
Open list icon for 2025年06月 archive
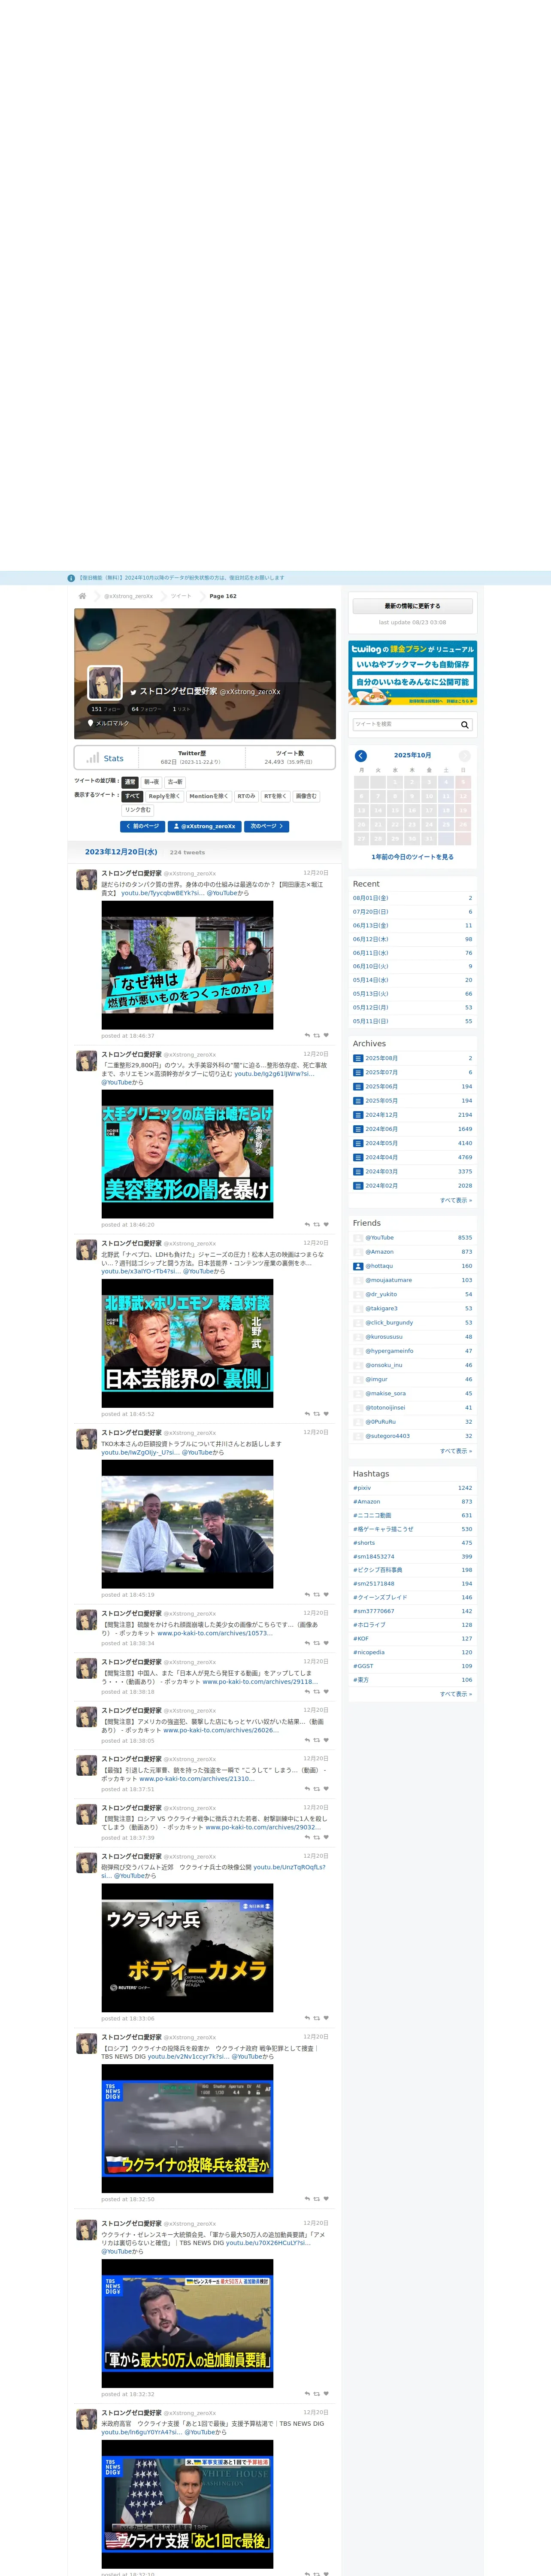click(x=358, y=1086)
